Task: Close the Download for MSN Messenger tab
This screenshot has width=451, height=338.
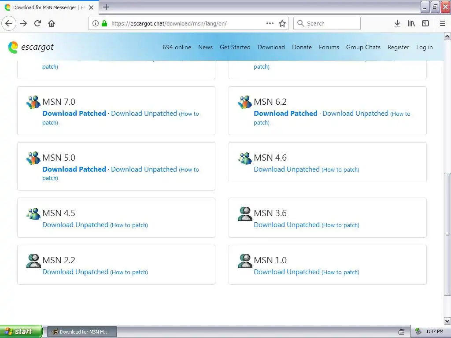Action: tap(91, 7)
